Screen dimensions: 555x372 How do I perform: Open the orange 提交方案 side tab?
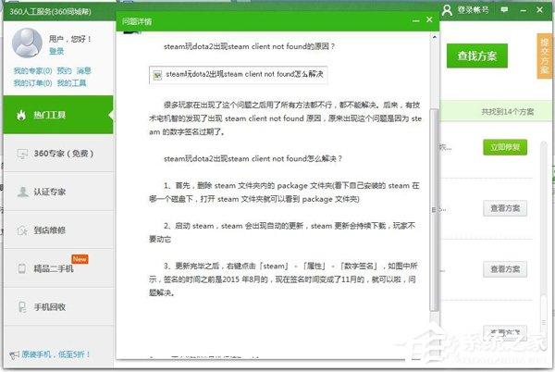[x=545, y=56]
